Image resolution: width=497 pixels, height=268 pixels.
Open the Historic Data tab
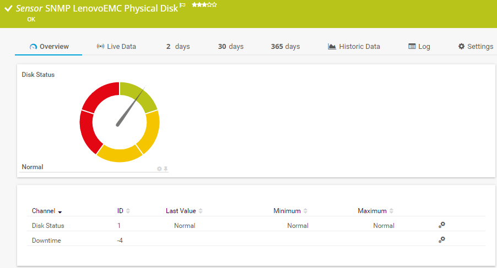pos(354,47)
